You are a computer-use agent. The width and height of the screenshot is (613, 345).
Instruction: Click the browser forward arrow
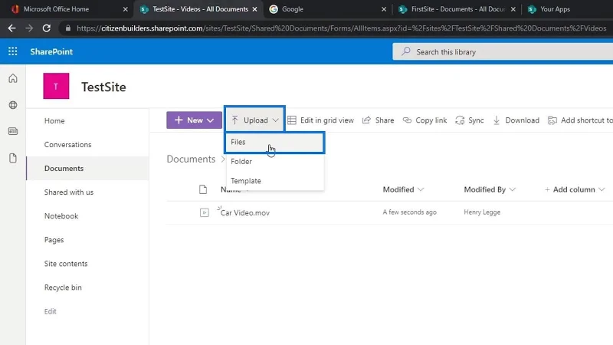pos(29,28)
